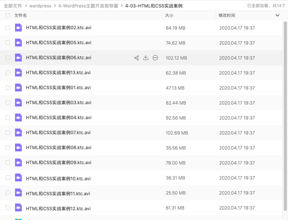Check the box for HTML和CSS实战案例02.ktc.avi
Screen dimensions: 288x220
coord(8,28)
